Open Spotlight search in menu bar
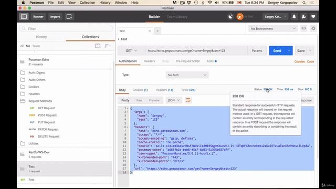336x189 pixels. tap(304, 3)
